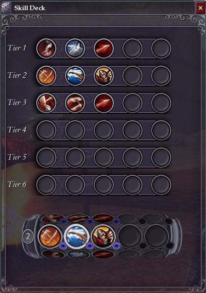Pick the blue wave strike skill in Tier 2

click(75, 76)
